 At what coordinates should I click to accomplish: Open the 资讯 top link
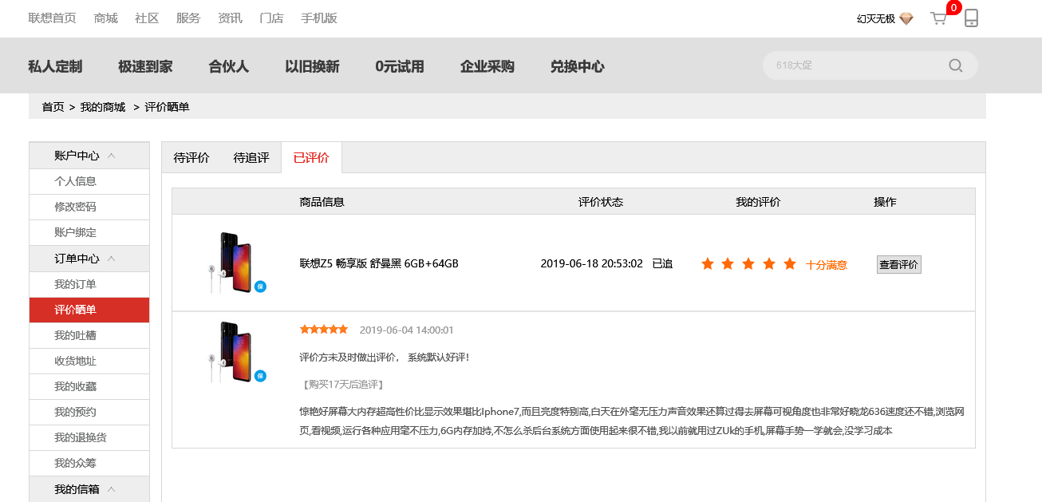pyautogui.click(x=230, y=18)
